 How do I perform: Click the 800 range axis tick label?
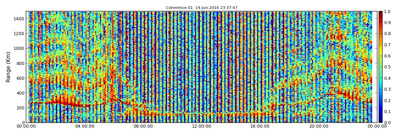point(20,63)
